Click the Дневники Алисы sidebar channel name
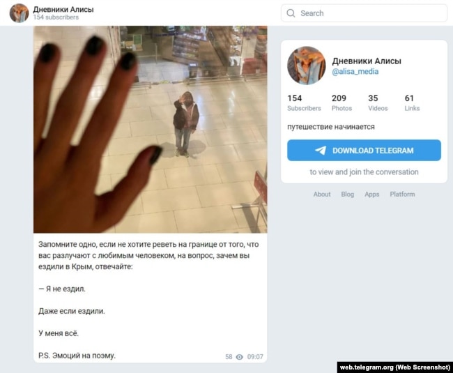 point(367,61)
